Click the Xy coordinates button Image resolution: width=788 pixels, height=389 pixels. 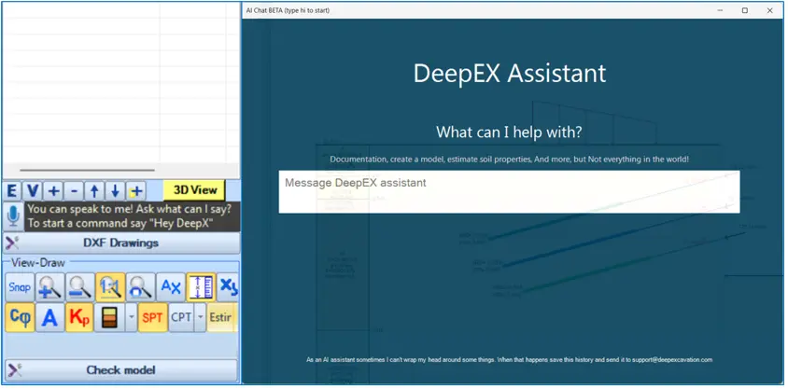[228, 287]
